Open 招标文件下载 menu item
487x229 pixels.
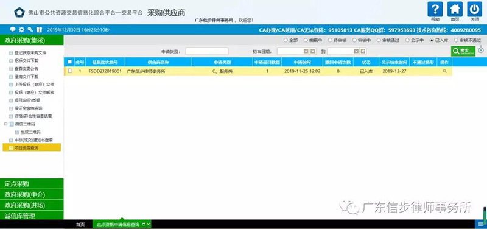pos(26,60)
